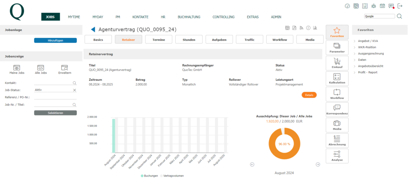Image resolution: width=408 pixels, height=179 pixels.
Task: Go to next month in donut chart
Action: (x=318, y=164)
